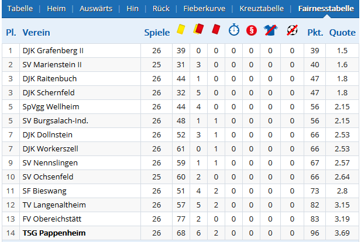
Task: Click the crossed-out football icon
Action: tap(292, 30)
